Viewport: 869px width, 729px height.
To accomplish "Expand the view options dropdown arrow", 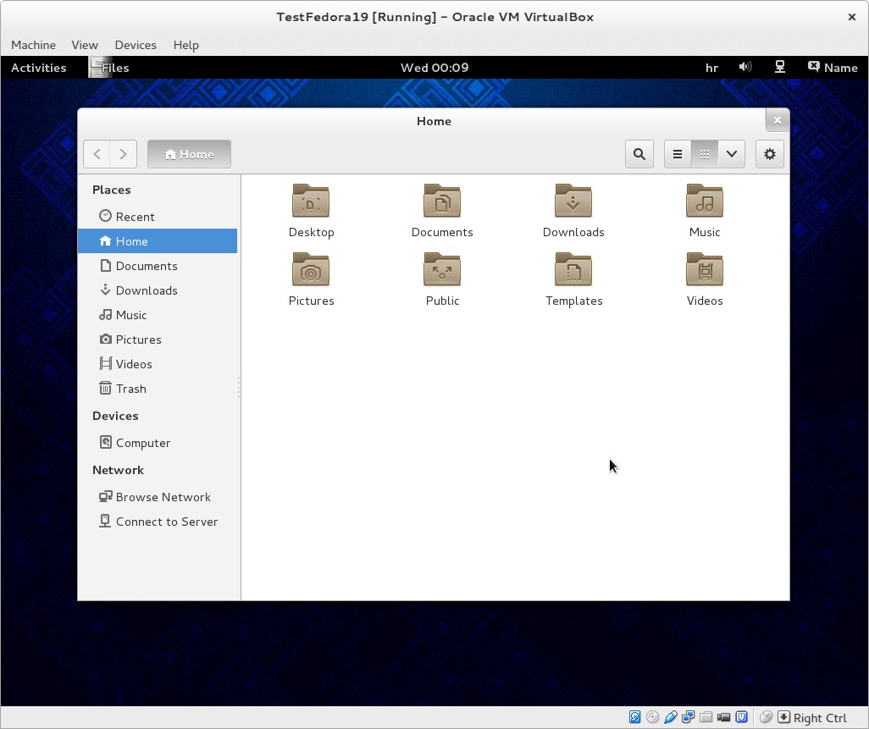I will pos(731,154).
